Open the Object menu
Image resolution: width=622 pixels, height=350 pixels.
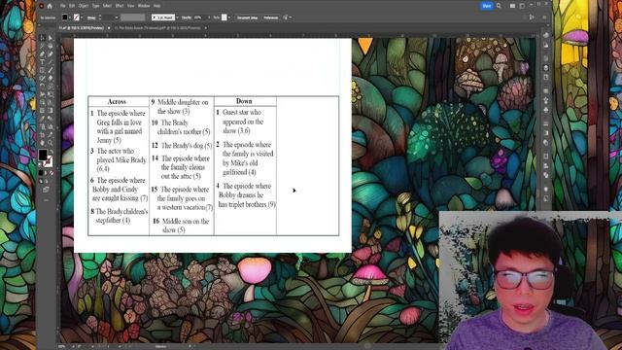click(84, 6)
